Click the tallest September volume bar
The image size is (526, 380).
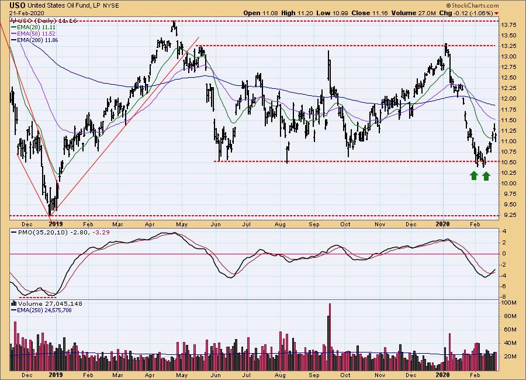tap(330, 337)
